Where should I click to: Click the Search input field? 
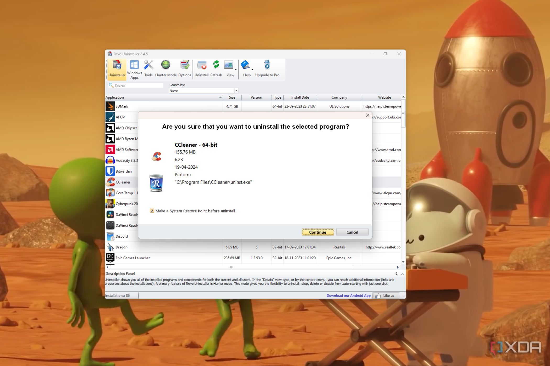click(x=136, y=85)
